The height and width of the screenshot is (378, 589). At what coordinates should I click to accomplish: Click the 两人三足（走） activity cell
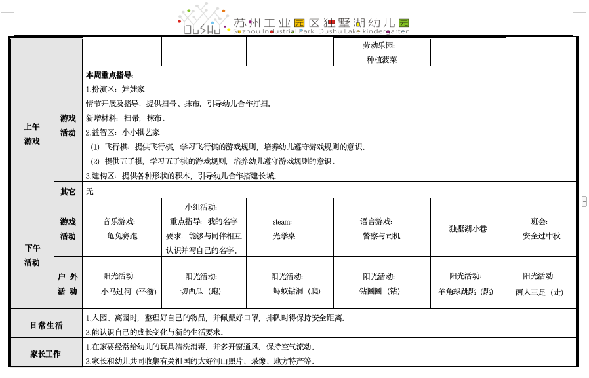tap(540, 284)
